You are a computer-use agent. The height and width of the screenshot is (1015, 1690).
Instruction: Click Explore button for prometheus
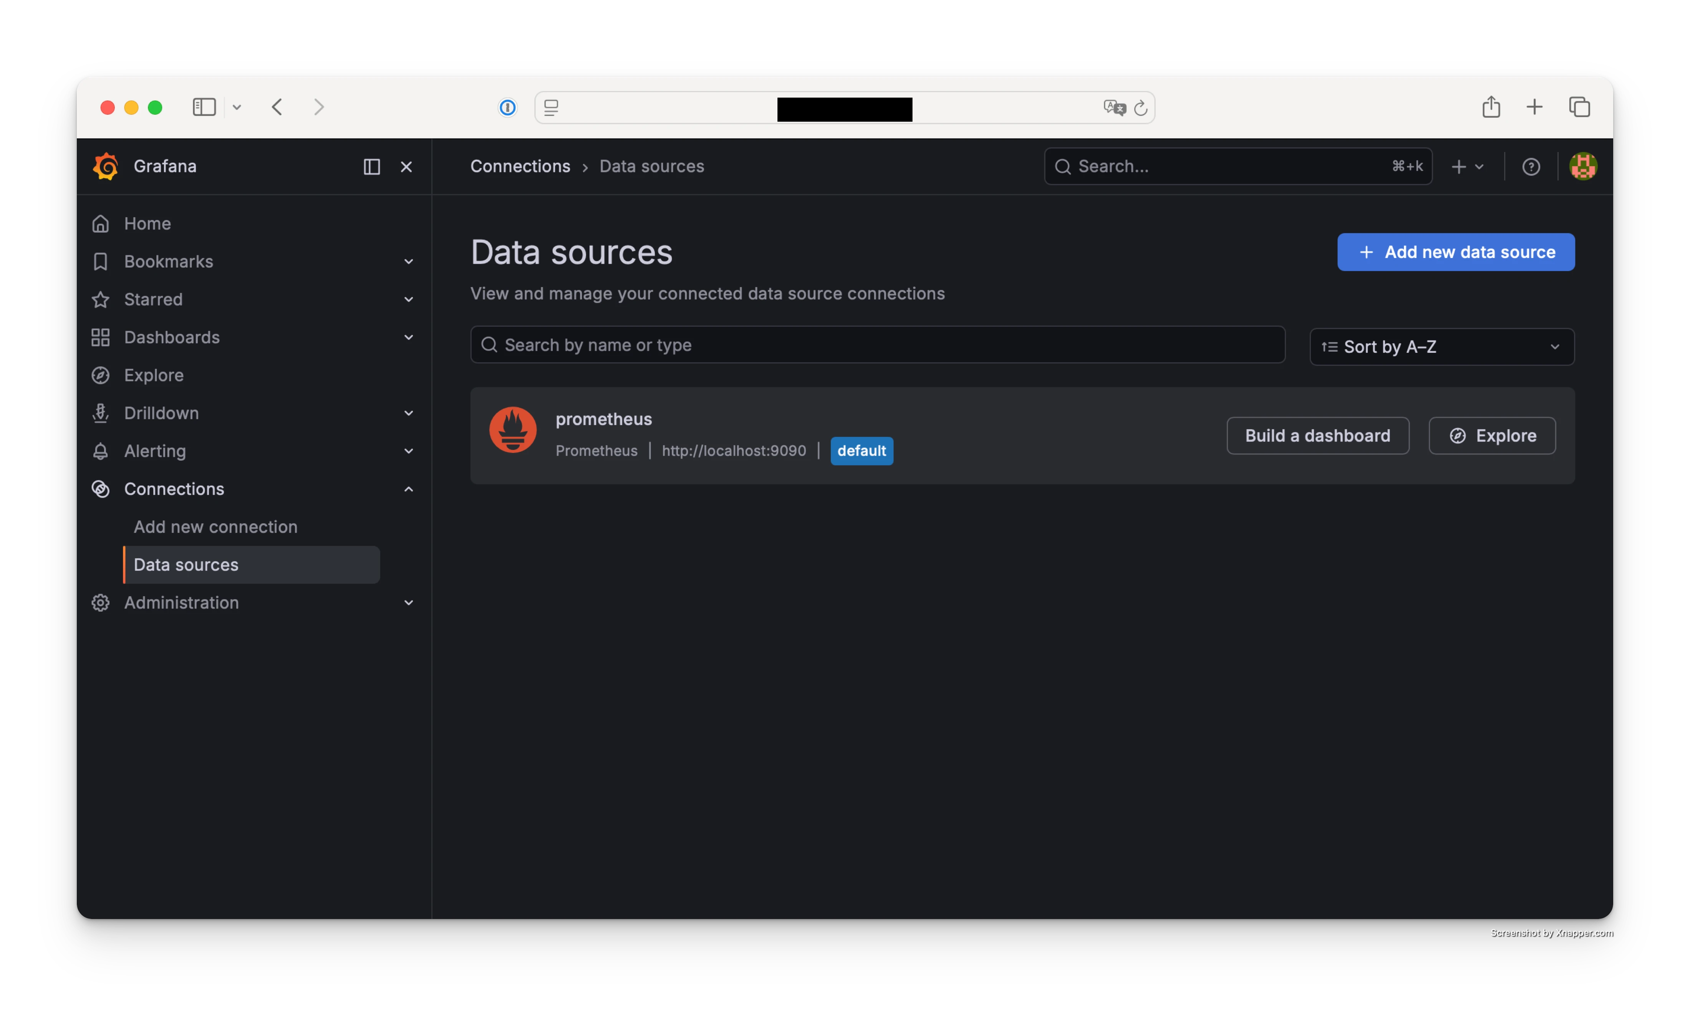click(1492, 436)
